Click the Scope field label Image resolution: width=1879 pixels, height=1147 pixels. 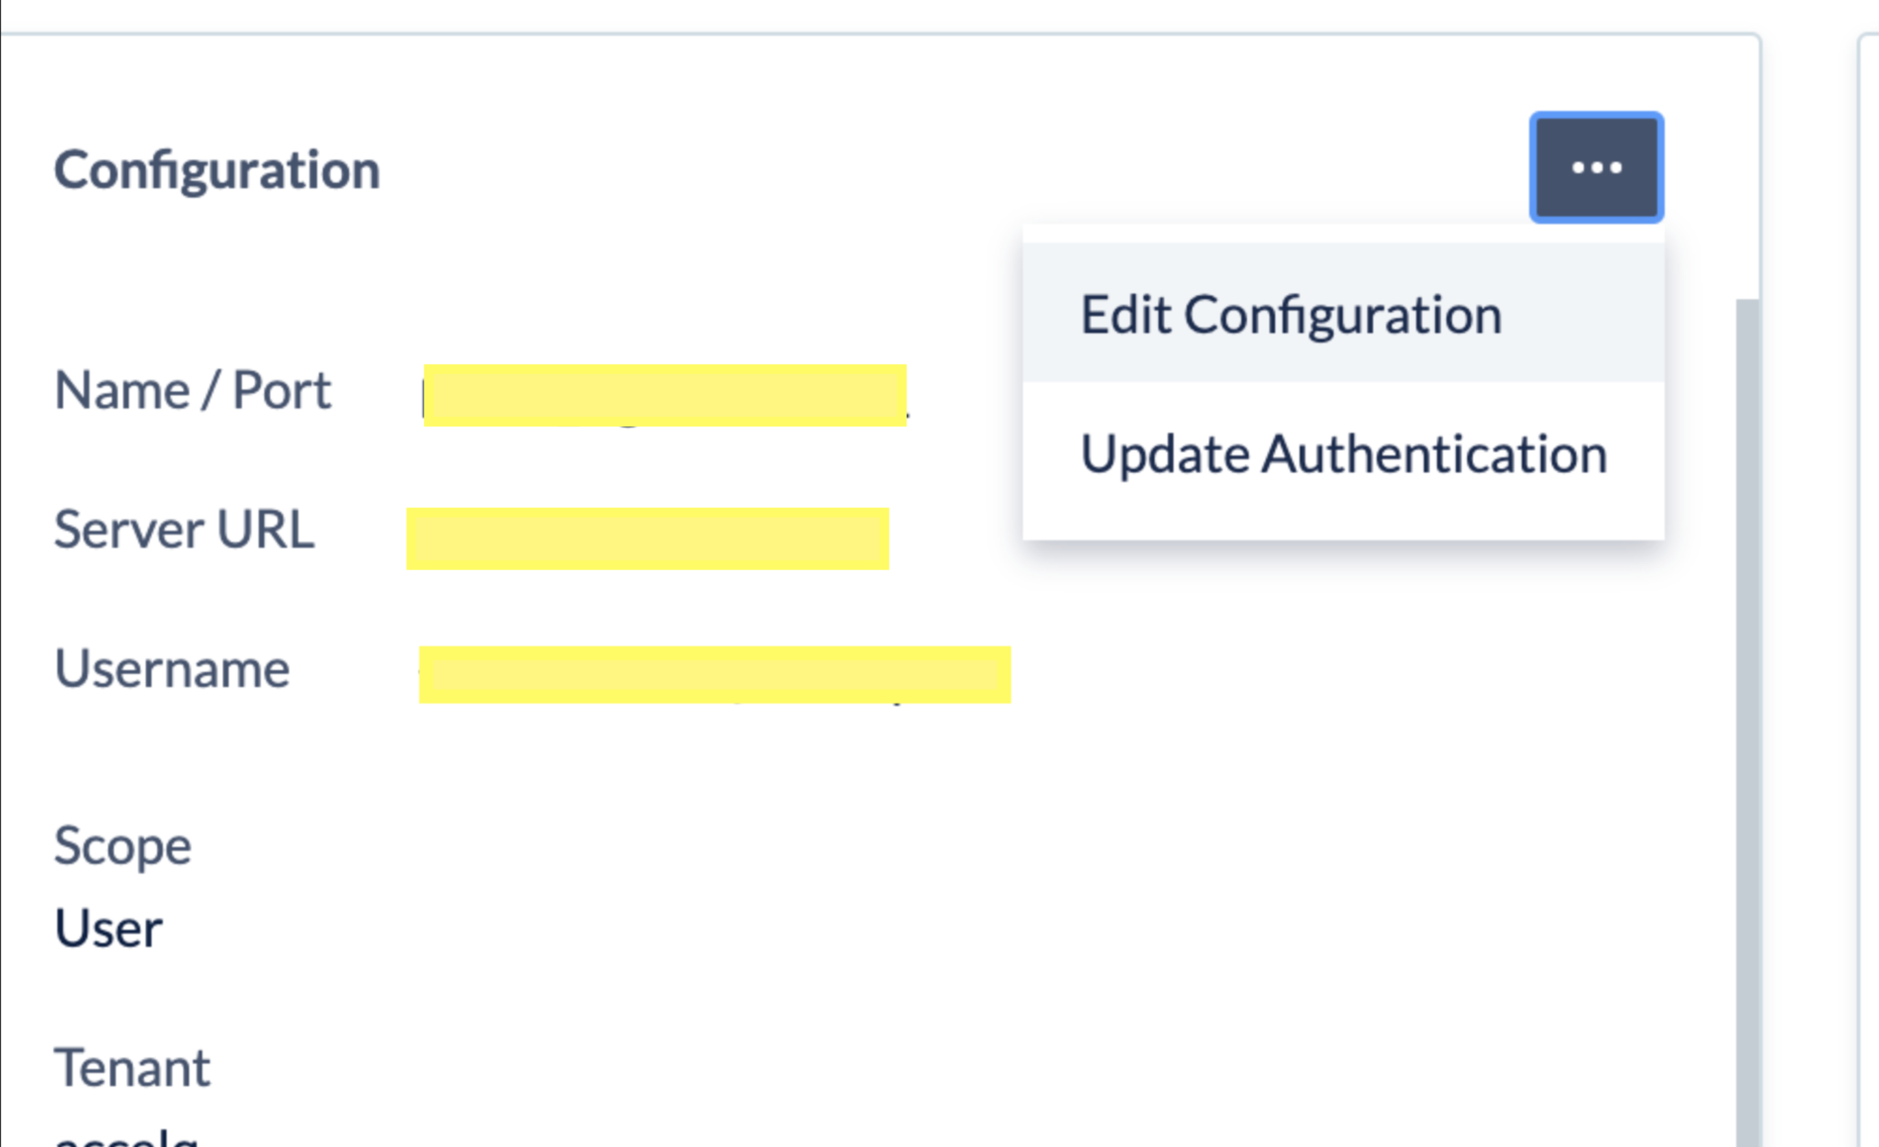tap(122, 847)
